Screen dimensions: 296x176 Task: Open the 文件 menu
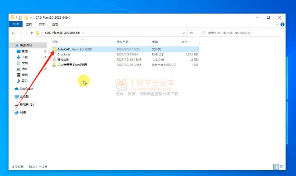click(16, 24)
